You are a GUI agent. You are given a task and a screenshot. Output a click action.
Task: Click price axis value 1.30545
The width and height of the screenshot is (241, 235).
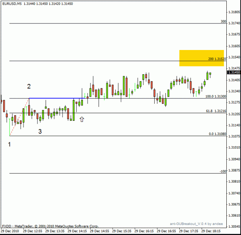(x=234, y=227)
